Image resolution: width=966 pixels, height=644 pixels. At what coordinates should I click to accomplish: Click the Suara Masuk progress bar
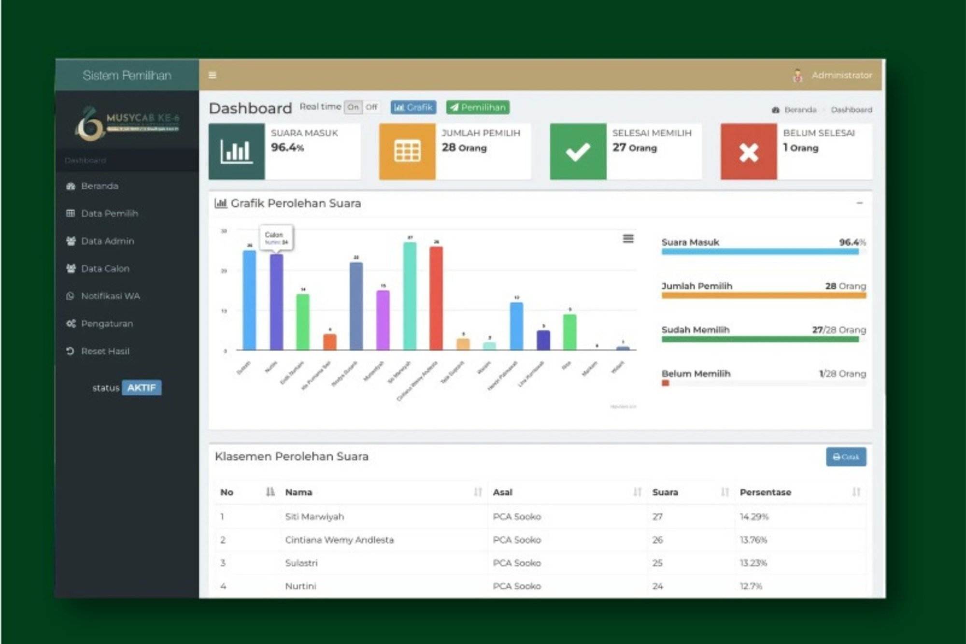point(761,252)
